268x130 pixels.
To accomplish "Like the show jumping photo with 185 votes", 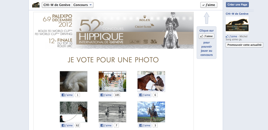I will point(106,95).
